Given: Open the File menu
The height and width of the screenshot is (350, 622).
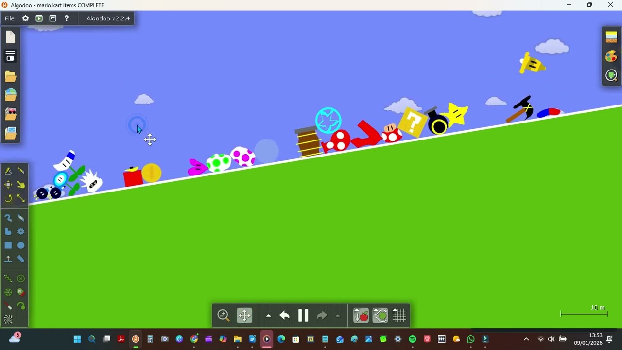Looking at the screenshot, I should click(10, 18).
